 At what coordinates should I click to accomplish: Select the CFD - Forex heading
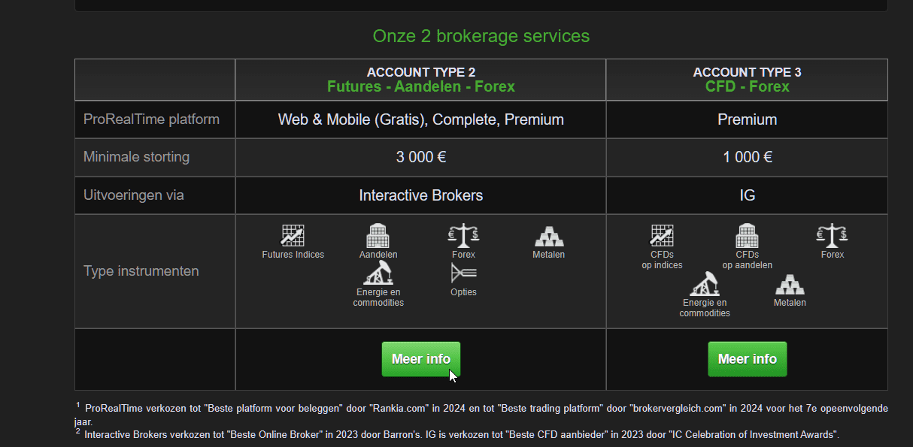click(747, 86)
